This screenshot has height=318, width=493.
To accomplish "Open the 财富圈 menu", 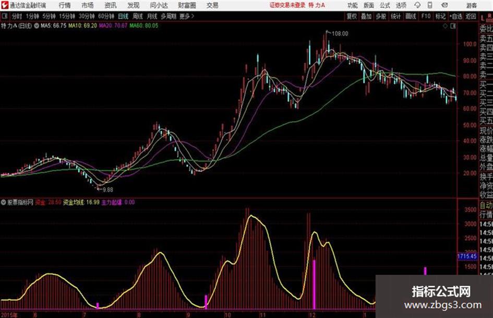I will pyautogui.click(x=187, y=5).
